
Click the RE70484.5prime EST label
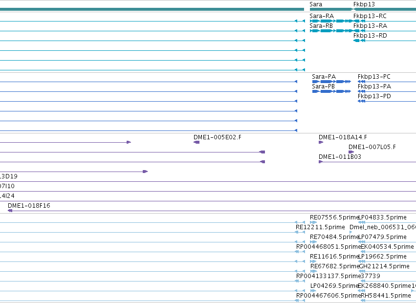334,237
